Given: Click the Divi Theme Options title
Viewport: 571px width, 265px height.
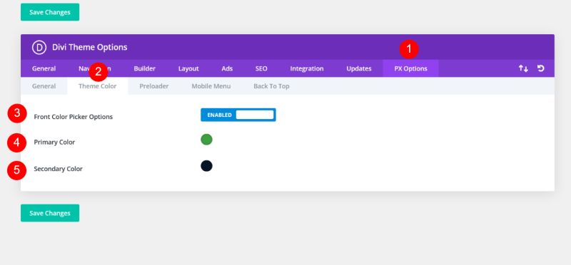Looking at the screenshot, I should point(90,47).
